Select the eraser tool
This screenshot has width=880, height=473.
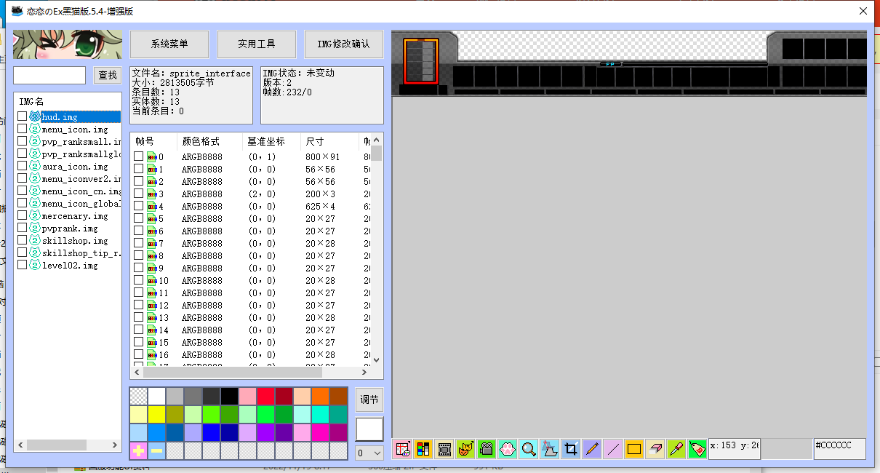(655, 449)
